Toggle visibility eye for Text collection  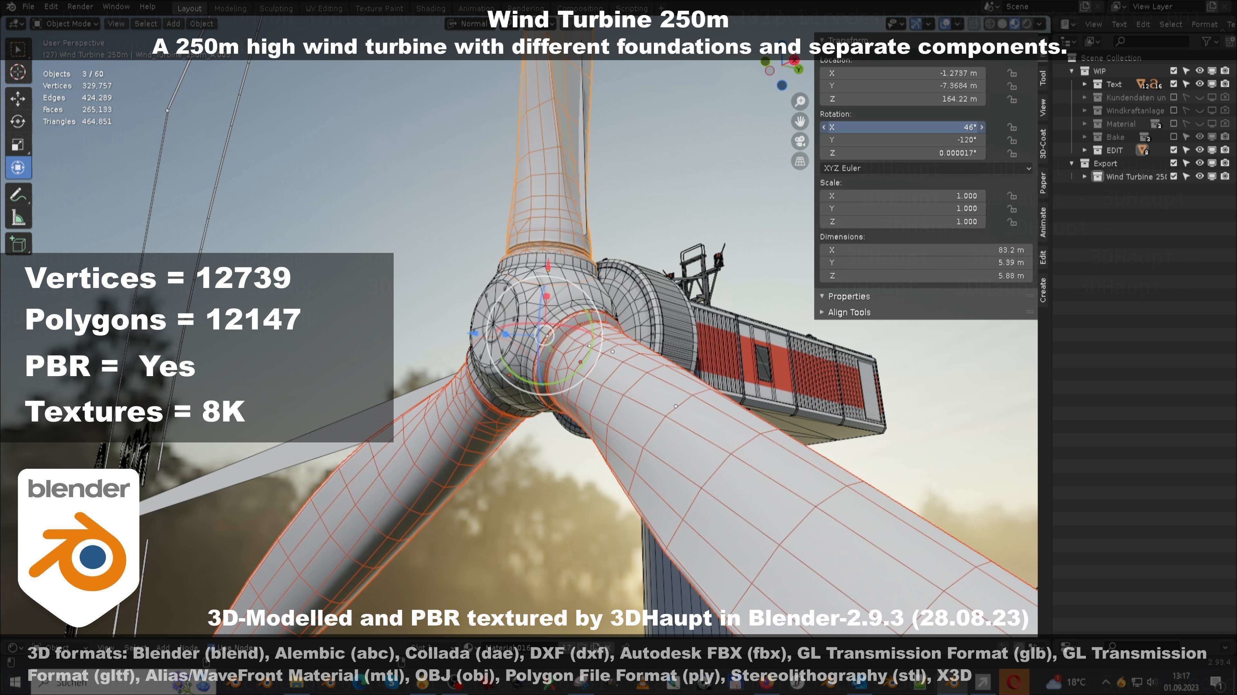pyautogui.click(x=1199, y=84)
